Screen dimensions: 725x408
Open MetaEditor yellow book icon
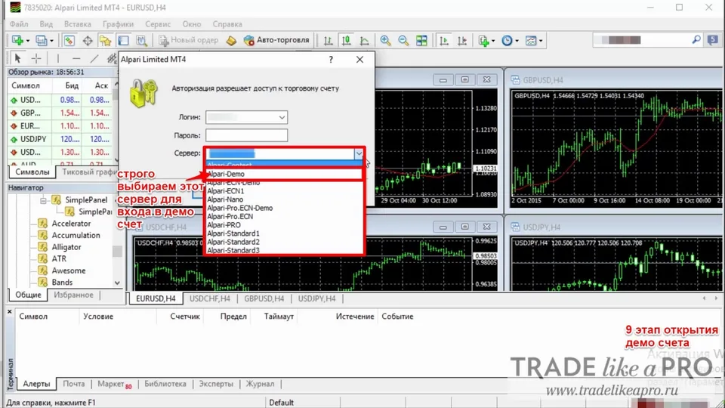(x=231, y=40)
